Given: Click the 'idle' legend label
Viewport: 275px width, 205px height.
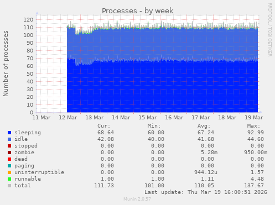Looking at the screenshot, I should click(x=21, y=139).
